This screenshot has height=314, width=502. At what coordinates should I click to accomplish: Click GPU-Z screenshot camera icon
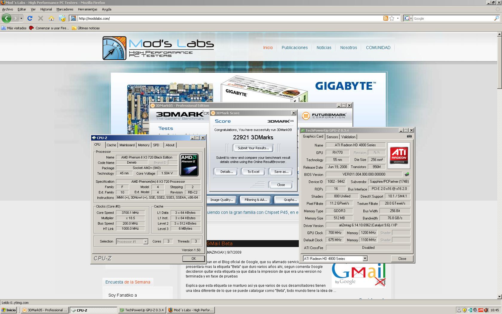409,136
